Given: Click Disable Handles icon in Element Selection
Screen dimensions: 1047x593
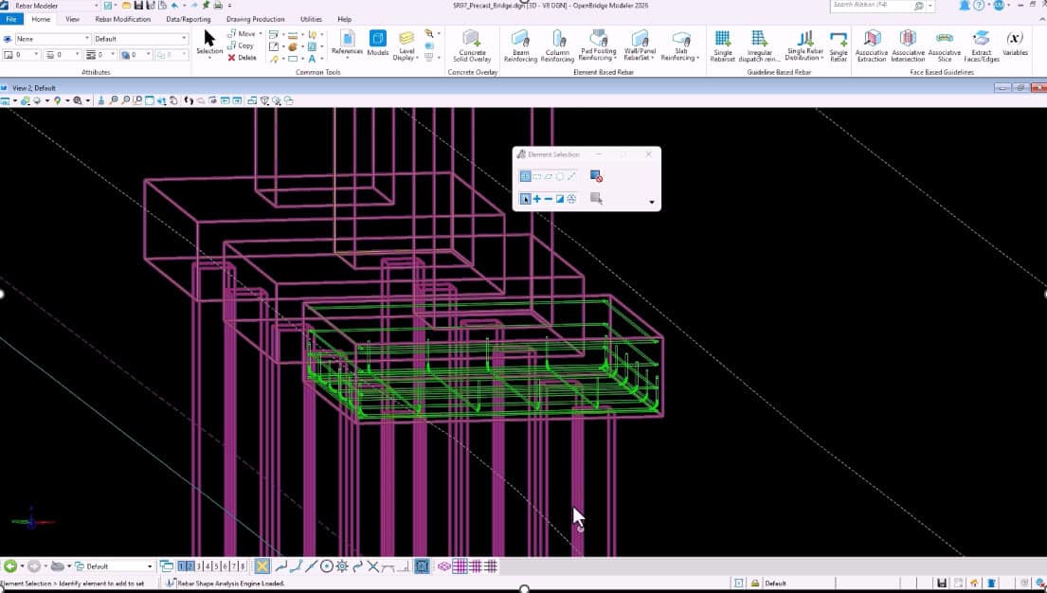Looking at the screenshot, I should (596, 176).
